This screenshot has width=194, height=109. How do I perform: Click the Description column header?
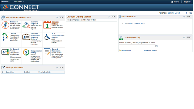click(x=10, y=72)
